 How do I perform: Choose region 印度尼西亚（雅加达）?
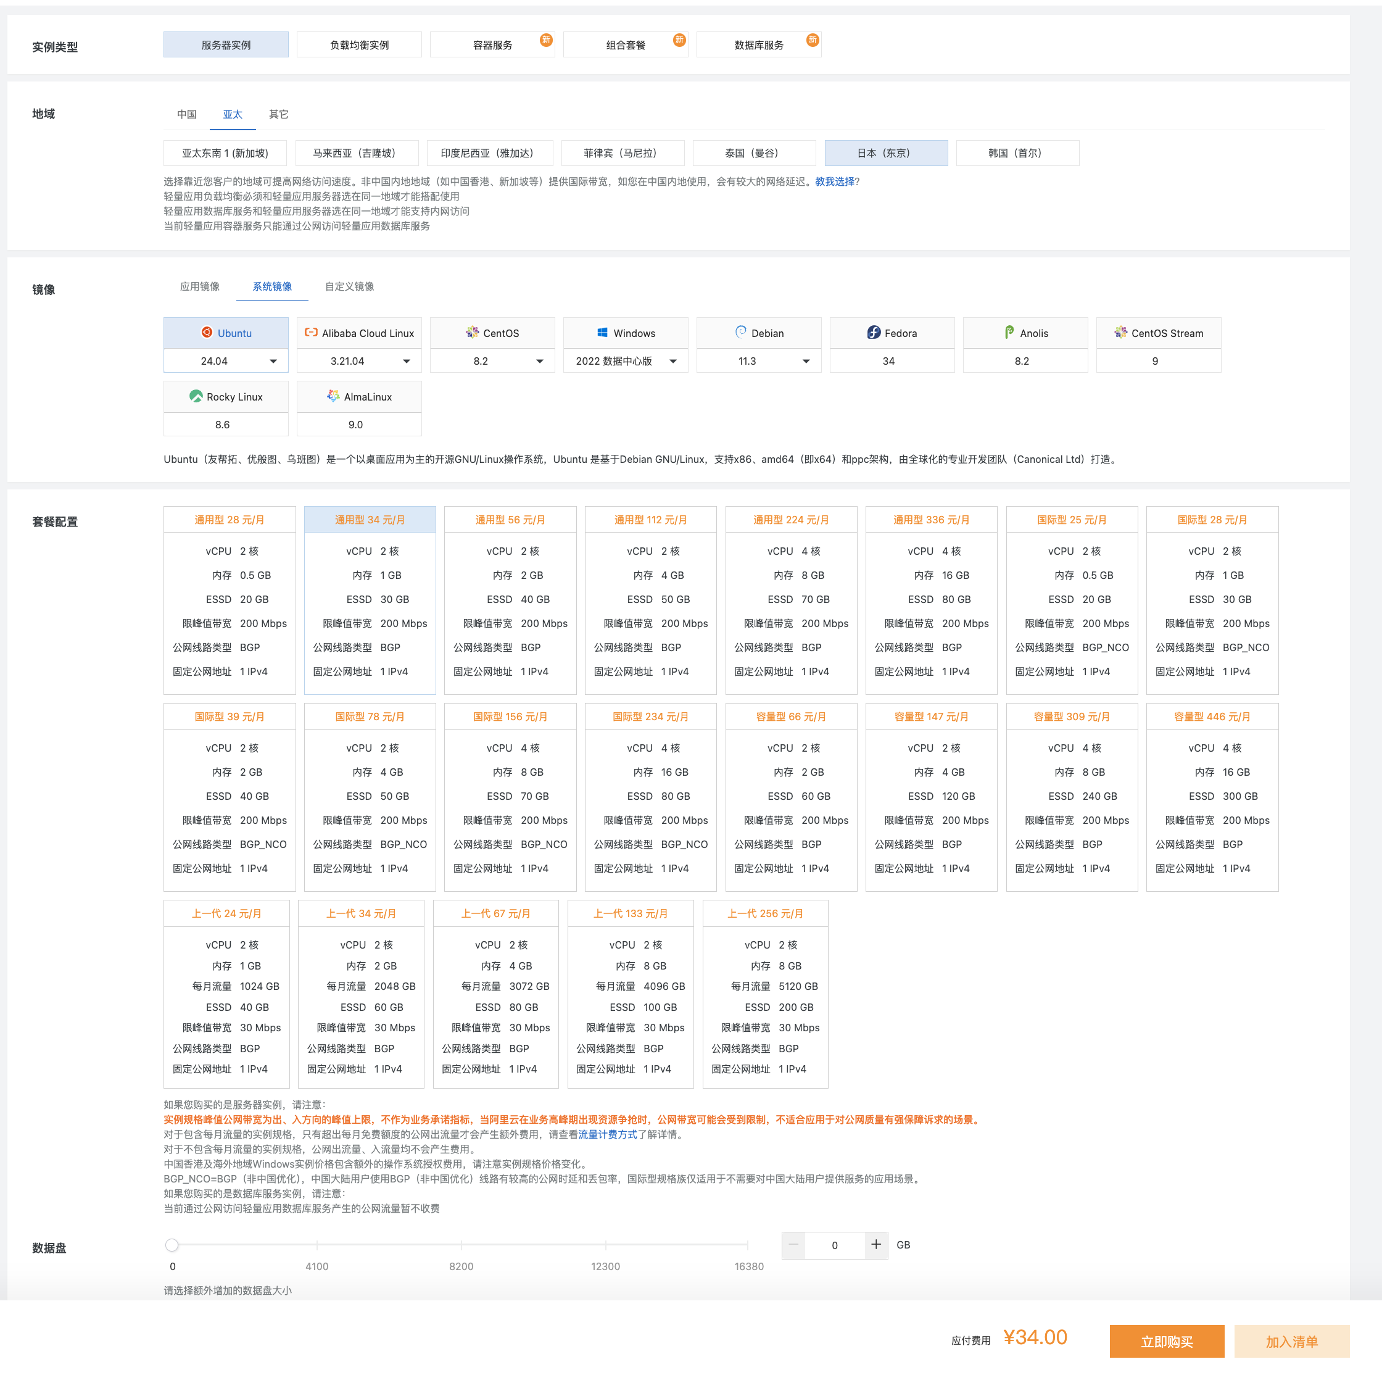(490, 153)
